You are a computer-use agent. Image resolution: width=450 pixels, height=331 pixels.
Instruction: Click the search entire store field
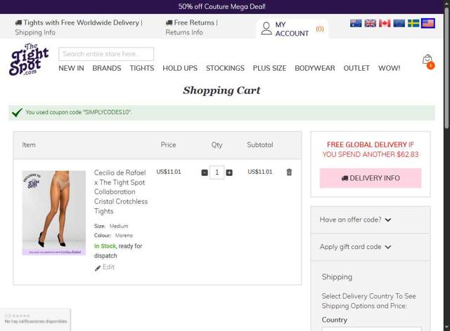pyautogui.click(x=106, y=54)
